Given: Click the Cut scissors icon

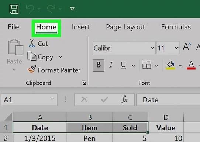Looking at the screenshot, I should point(32,43).
